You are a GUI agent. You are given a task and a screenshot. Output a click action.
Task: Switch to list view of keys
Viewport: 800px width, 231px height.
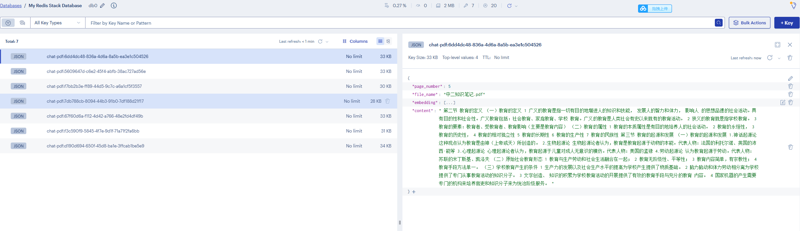[x=380, y=41]
